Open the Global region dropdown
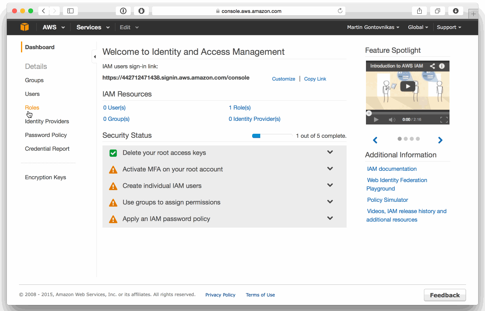Screen dimensions: 485x311 pos(418,27)
